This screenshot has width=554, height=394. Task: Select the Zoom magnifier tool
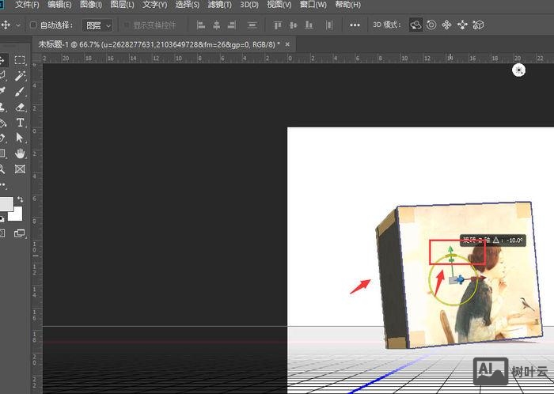pos(2,169)
